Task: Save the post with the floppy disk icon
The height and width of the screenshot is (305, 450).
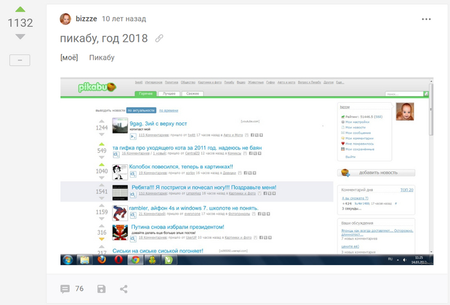Action: point(102,289)
